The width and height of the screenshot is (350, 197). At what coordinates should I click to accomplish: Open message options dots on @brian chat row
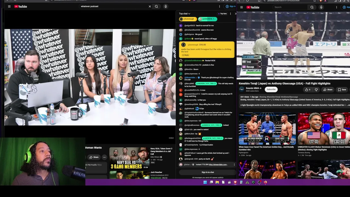(234, 165)
